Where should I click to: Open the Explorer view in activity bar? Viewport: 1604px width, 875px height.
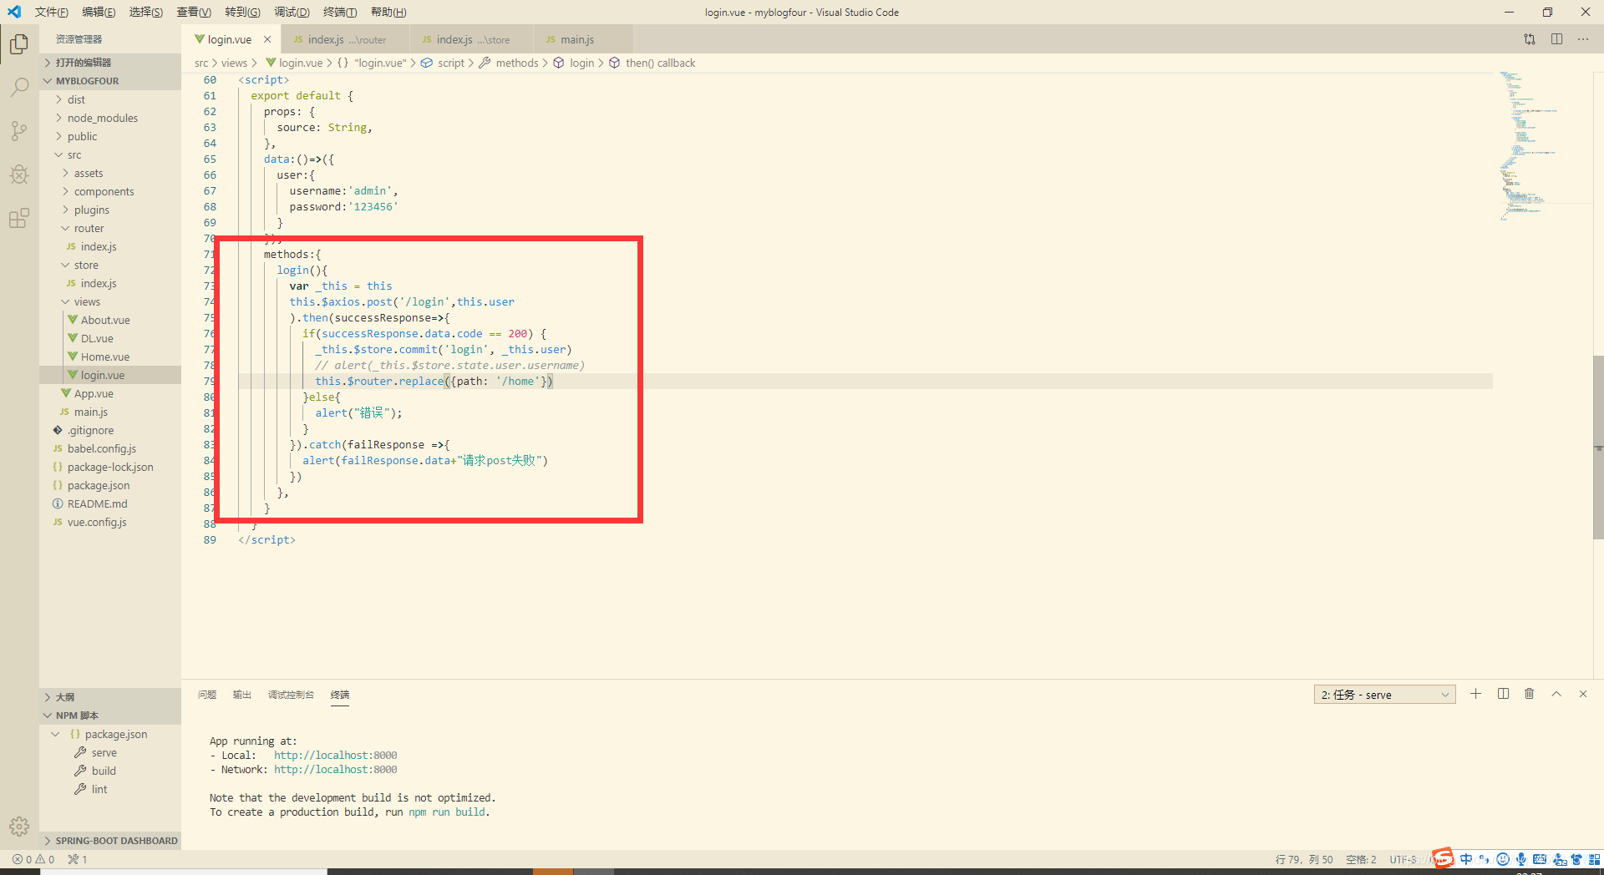click(19, 43)
